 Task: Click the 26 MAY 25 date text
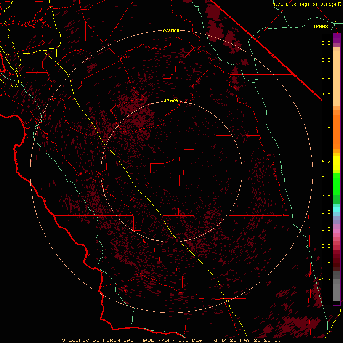click(x=245, y=340)
